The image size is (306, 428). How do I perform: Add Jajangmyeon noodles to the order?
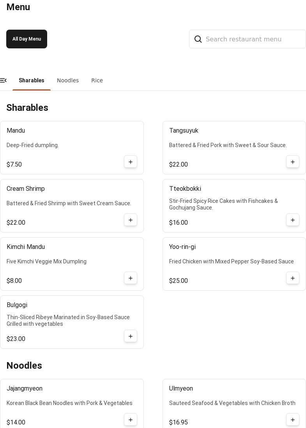point(131,420)
